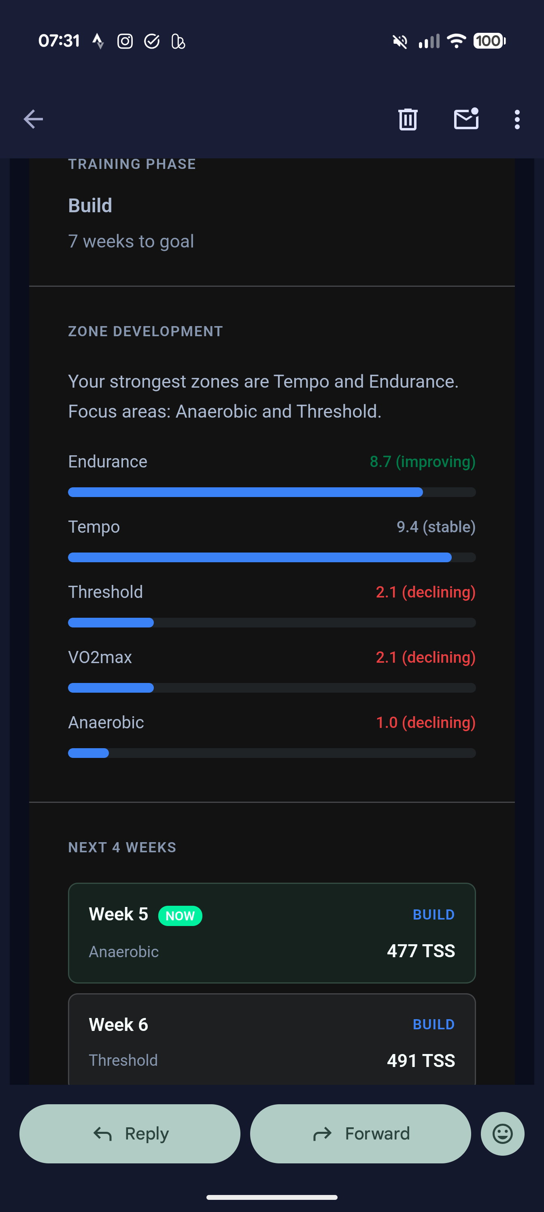Tap the muted sound status icon

[x=399, y=41]
